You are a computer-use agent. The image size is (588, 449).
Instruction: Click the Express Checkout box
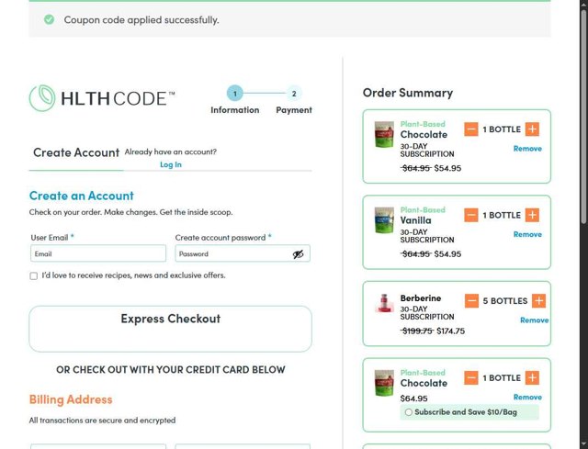[170, 329]
